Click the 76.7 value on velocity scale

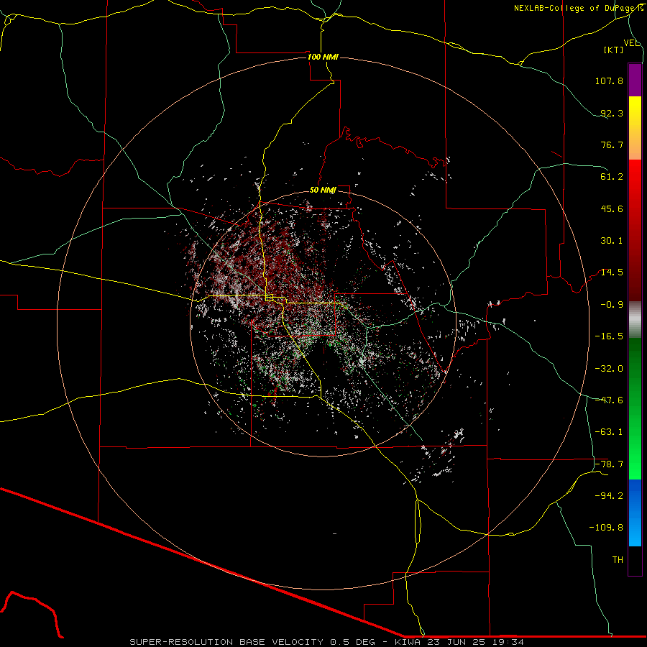tap(612, 144)
